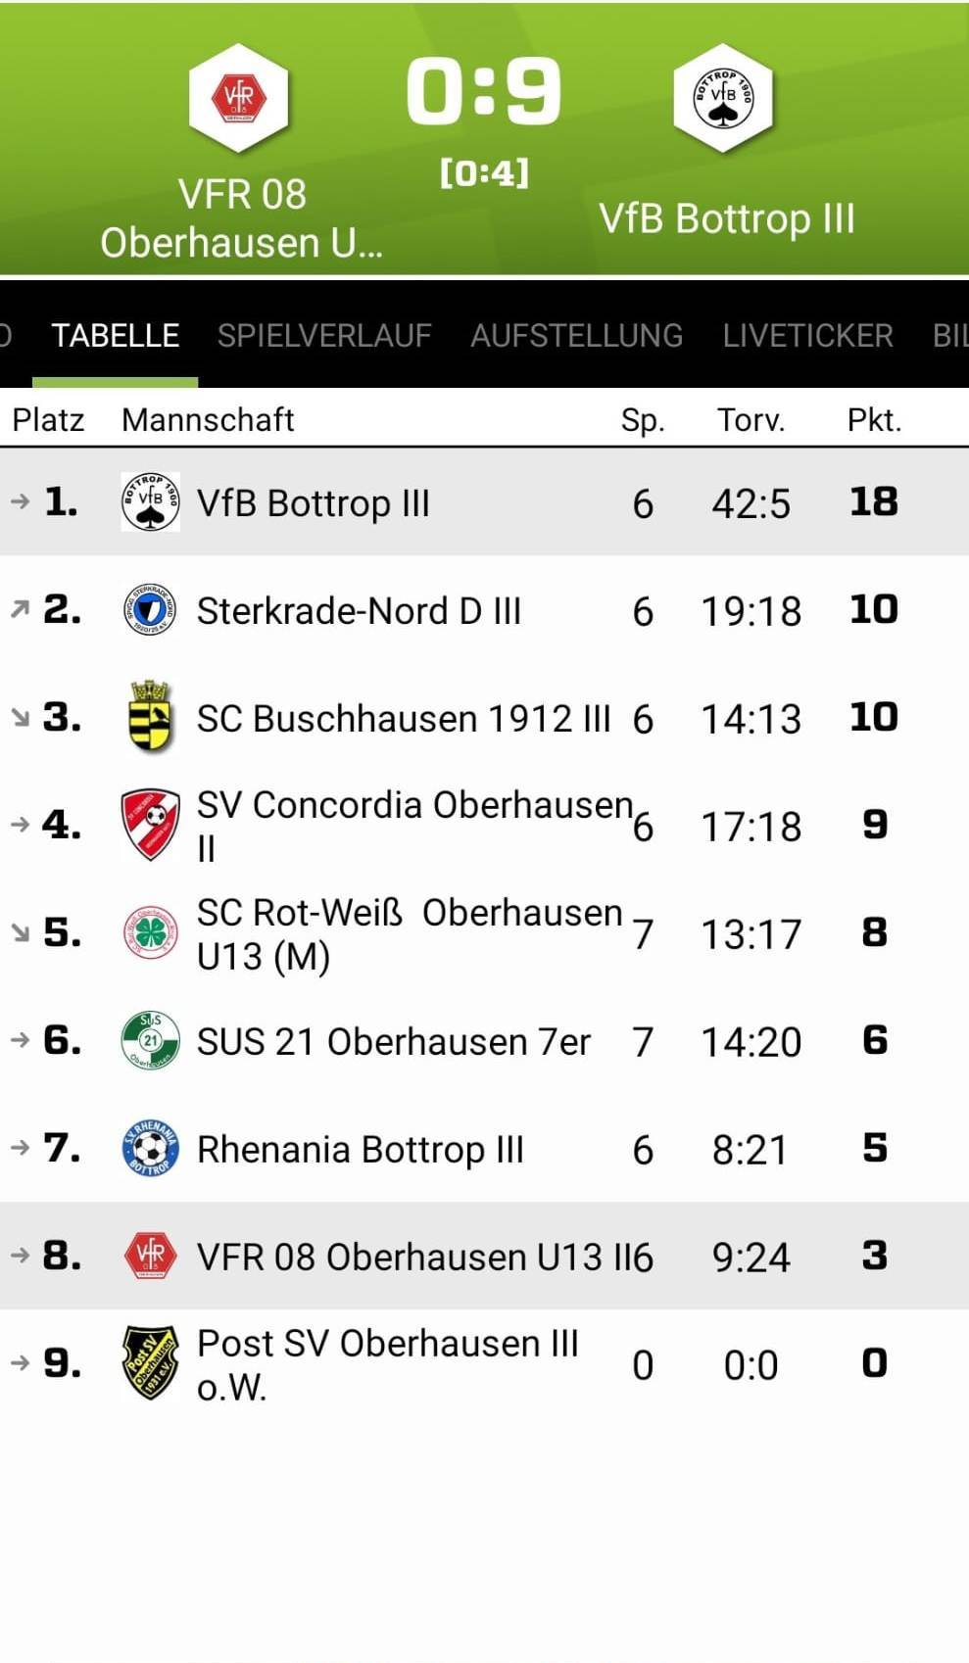Tap the Rhenania Bottrop III football logo
This screenshot has height=1663, width=969.
(x=150, y=1148)
